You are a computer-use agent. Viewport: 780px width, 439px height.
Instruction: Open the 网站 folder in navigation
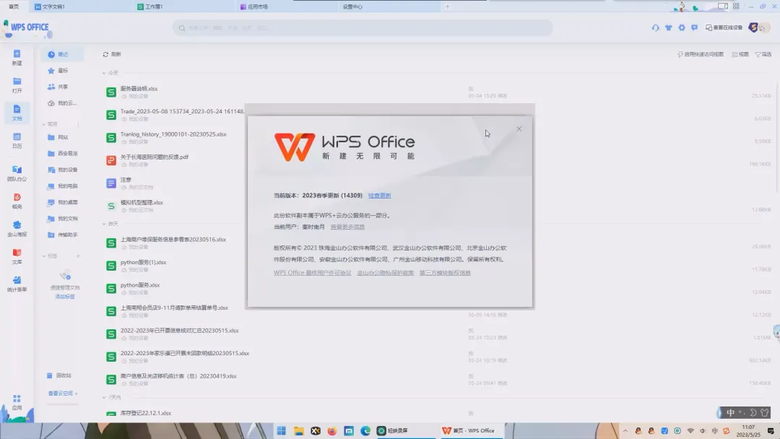[x=62, y=137]
